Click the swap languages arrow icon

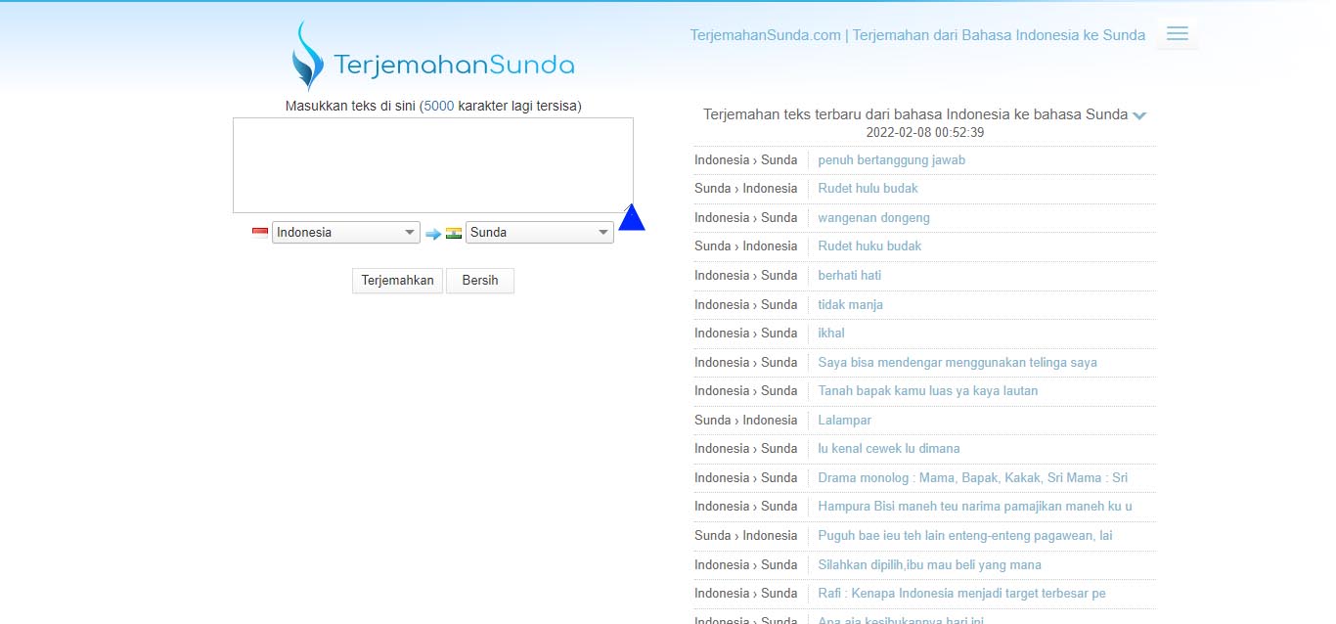click(432, 234)
